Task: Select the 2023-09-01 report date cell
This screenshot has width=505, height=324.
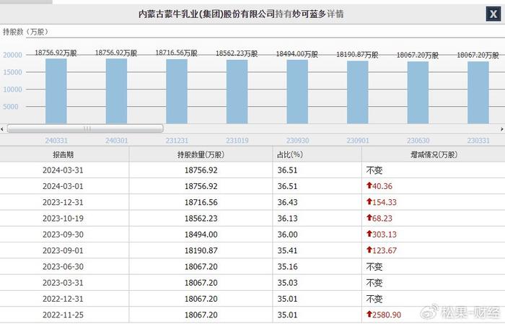Action: point(63,250)
